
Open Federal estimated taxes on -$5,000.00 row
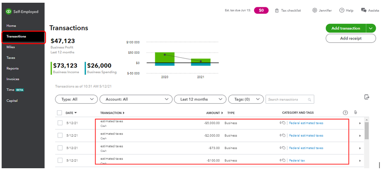tap(306, 123)
